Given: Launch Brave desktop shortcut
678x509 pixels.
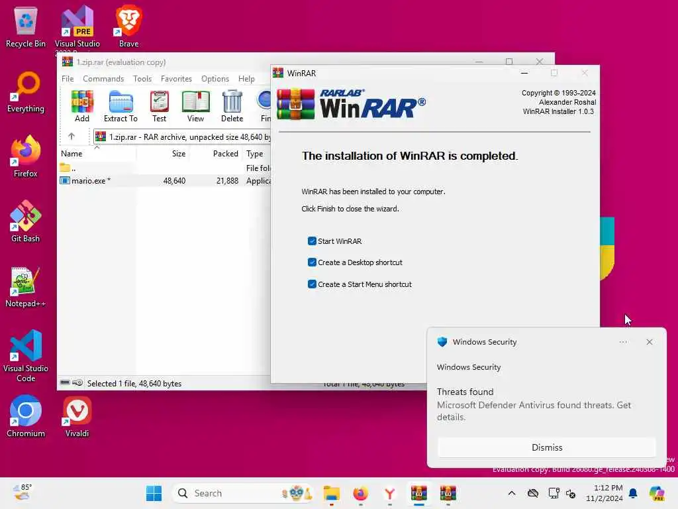Looking at the screenshot, I should (129, 27).
